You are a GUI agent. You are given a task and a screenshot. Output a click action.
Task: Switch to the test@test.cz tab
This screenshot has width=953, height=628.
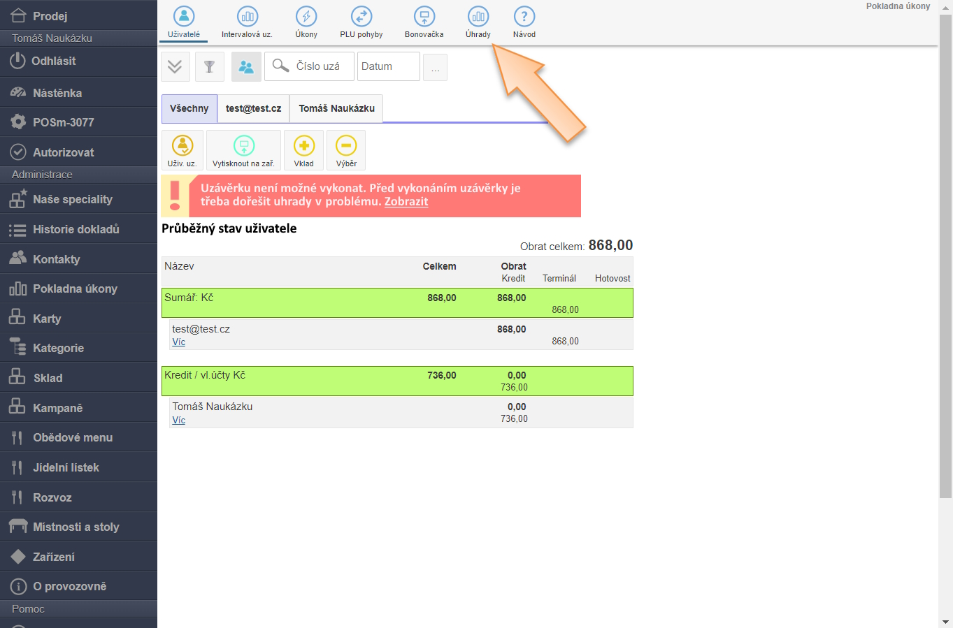coord(253,109)
